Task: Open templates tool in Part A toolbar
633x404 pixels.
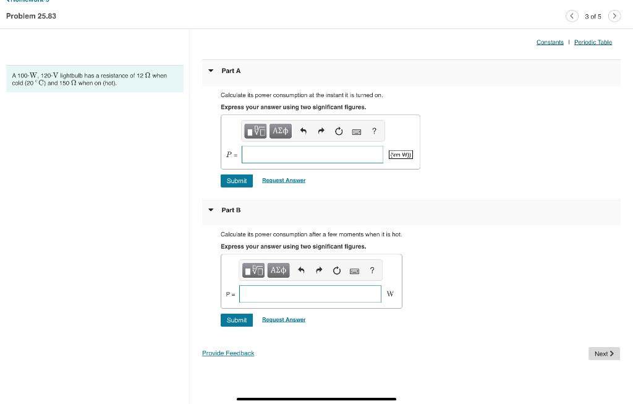Action: (255, 131)
